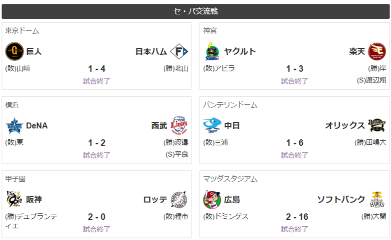Click the Nippon-Ham Fighters logo
This screenshot has height=240, width=391.
click(x=179, y=51)
